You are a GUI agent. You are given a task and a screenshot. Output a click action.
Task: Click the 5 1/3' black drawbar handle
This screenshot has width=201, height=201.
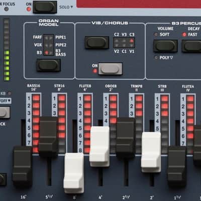(48, 137)
